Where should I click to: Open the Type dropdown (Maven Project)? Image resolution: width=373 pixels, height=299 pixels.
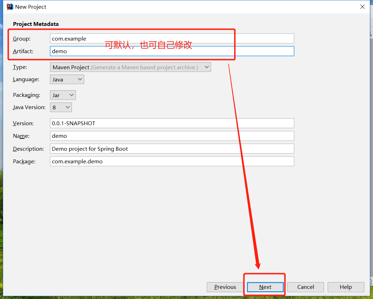(130, 67)
